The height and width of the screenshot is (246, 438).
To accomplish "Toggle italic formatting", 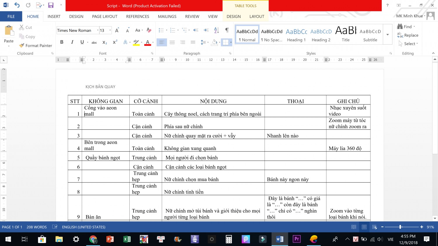I will [x=72, y=42].
